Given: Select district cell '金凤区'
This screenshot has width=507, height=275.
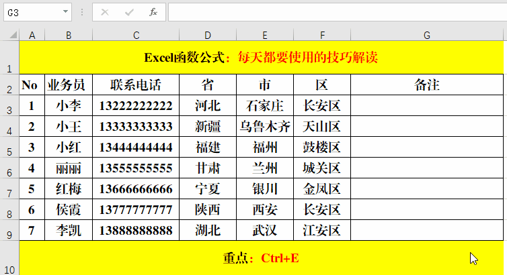Looking at the screenshot, I should (x=322, y=188).
